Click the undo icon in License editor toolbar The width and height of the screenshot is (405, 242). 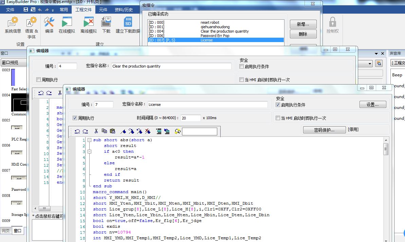[x=77, y=131]
